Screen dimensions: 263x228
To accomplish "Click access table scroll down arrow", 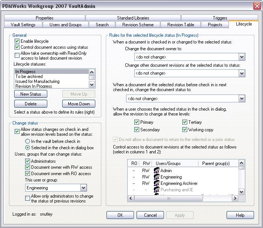I will pyautogui.click(x=241, y=192).
